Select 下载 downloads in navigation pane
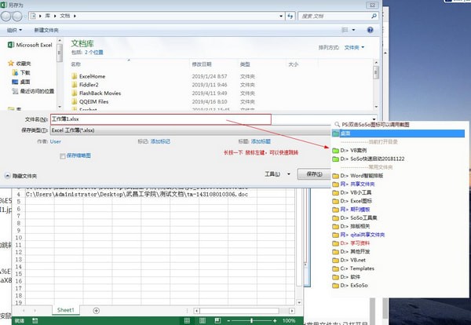 tap(21, 73)
